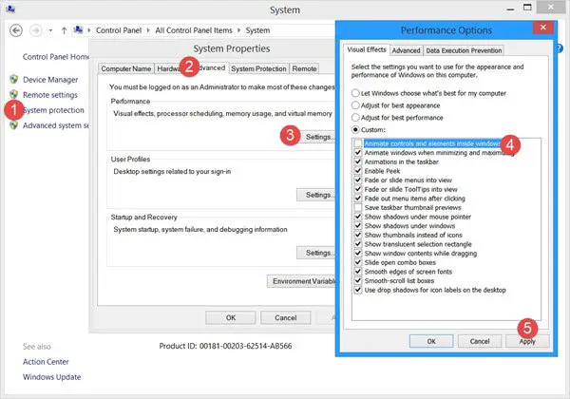
Task: Click Settings under Startup and Recovery
Action: click(315, 253)
